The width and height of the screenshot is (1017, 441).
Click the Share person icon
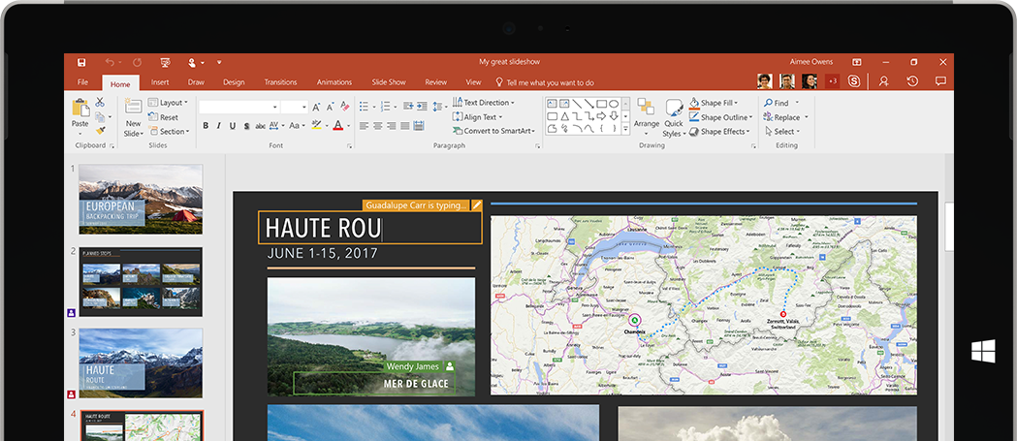click(883, 81)
